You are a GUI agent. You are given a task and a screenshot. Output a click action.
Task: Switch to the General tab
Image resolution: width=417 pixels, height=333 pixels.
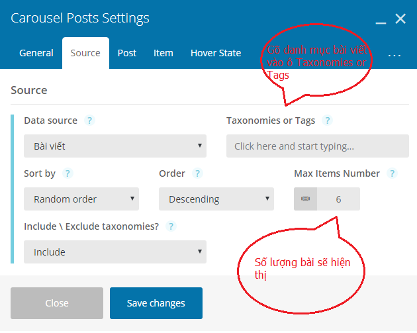point(36,53)
